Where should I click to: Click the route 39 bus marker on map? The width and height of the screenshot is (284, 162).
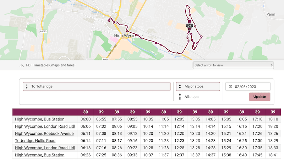click(189, 26)
